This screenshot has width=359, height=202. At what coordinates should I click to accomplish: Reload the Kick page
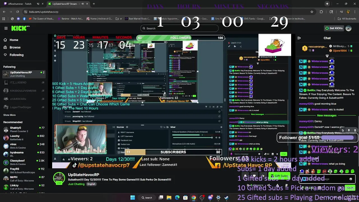coord(17,12)
